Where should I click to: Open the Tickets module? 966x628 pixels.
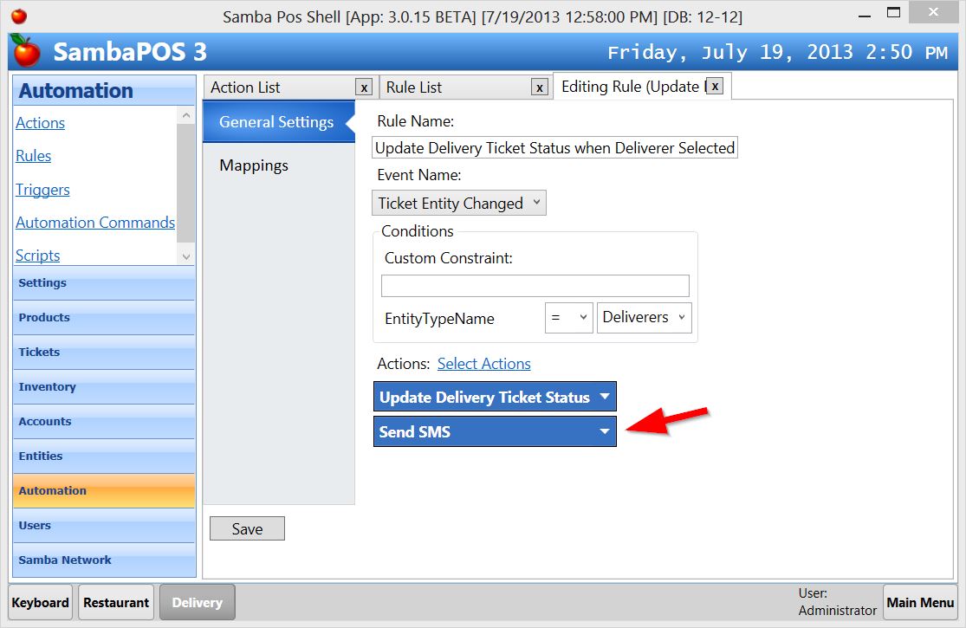coord(104,352)
